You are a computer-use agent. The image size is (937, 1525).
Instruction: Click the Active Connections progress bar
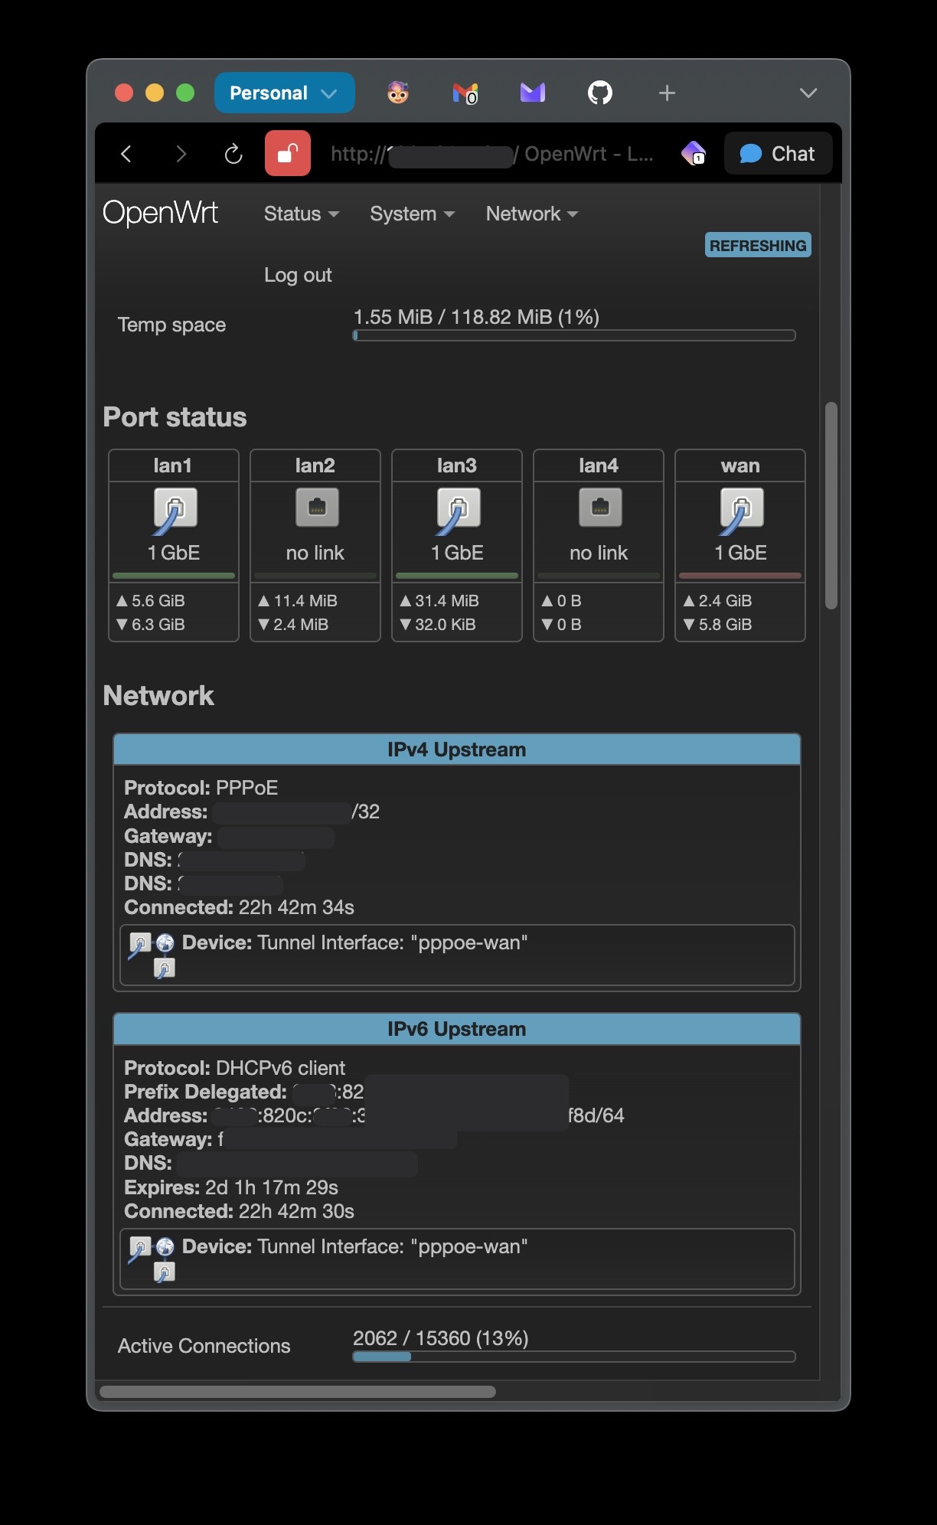pos(574,1357)
